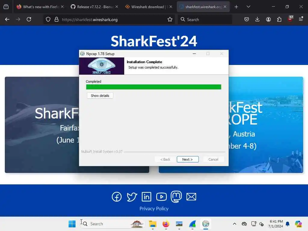Open a new browser tab
308x231 pixels.
pyautogui.click(x=236, y=7)
